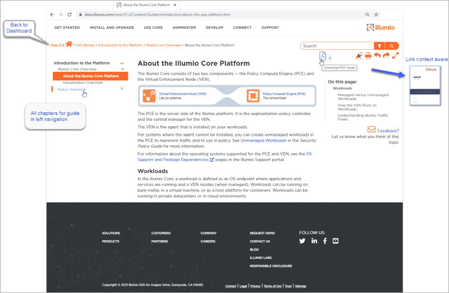Open Policy Overview in left navigation
Screen dimensions: 449x293
click(x=72, y=89)
